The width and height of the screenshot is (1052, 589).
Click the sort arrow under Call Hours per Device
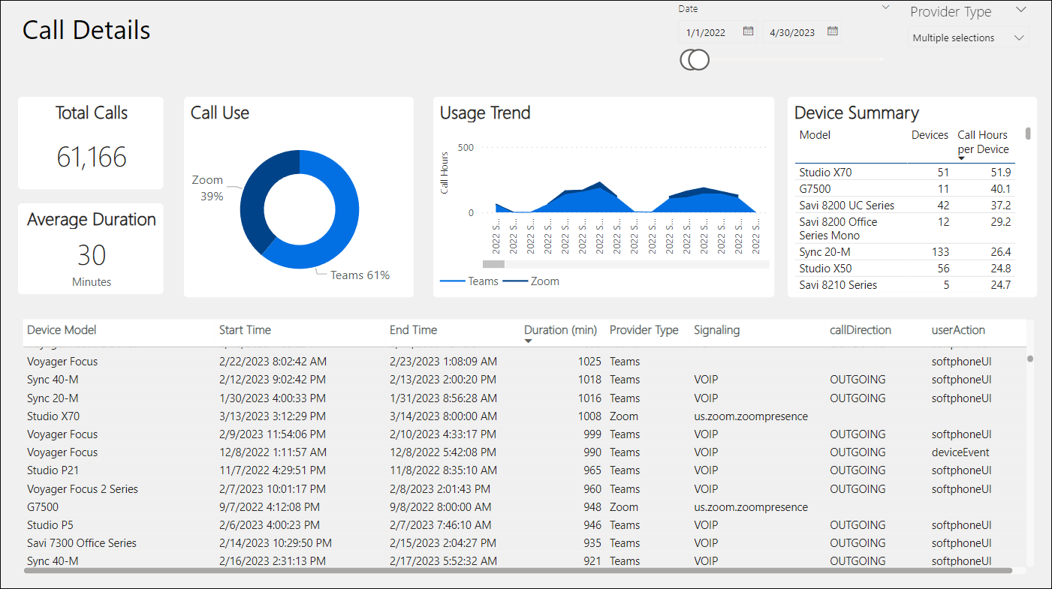pyautogui.click(x=961, y=158)
